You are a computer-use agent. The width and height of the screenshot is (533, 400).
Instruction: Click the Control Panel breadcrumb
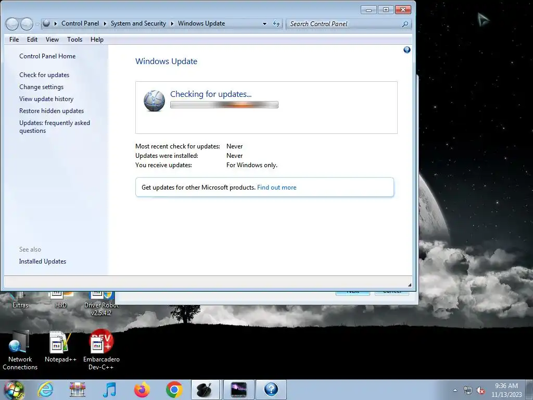point(80,23)
